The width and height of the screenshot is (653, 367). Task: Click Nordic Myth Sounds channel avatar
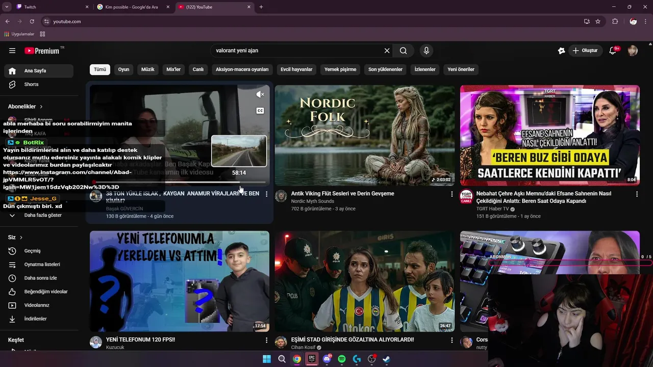coord(281,196)
